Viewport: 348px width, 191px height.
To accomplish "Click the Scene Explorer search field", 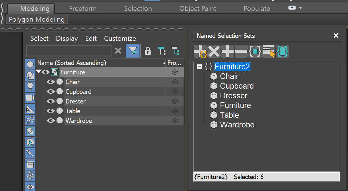I will 69,51.
